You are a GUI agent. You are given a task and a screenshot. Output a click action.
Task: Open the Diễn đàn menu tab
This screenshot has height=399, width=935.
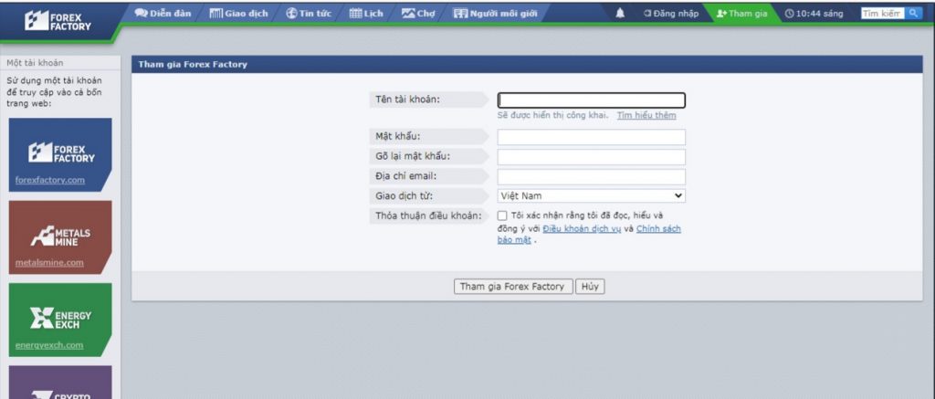(163, 14)
